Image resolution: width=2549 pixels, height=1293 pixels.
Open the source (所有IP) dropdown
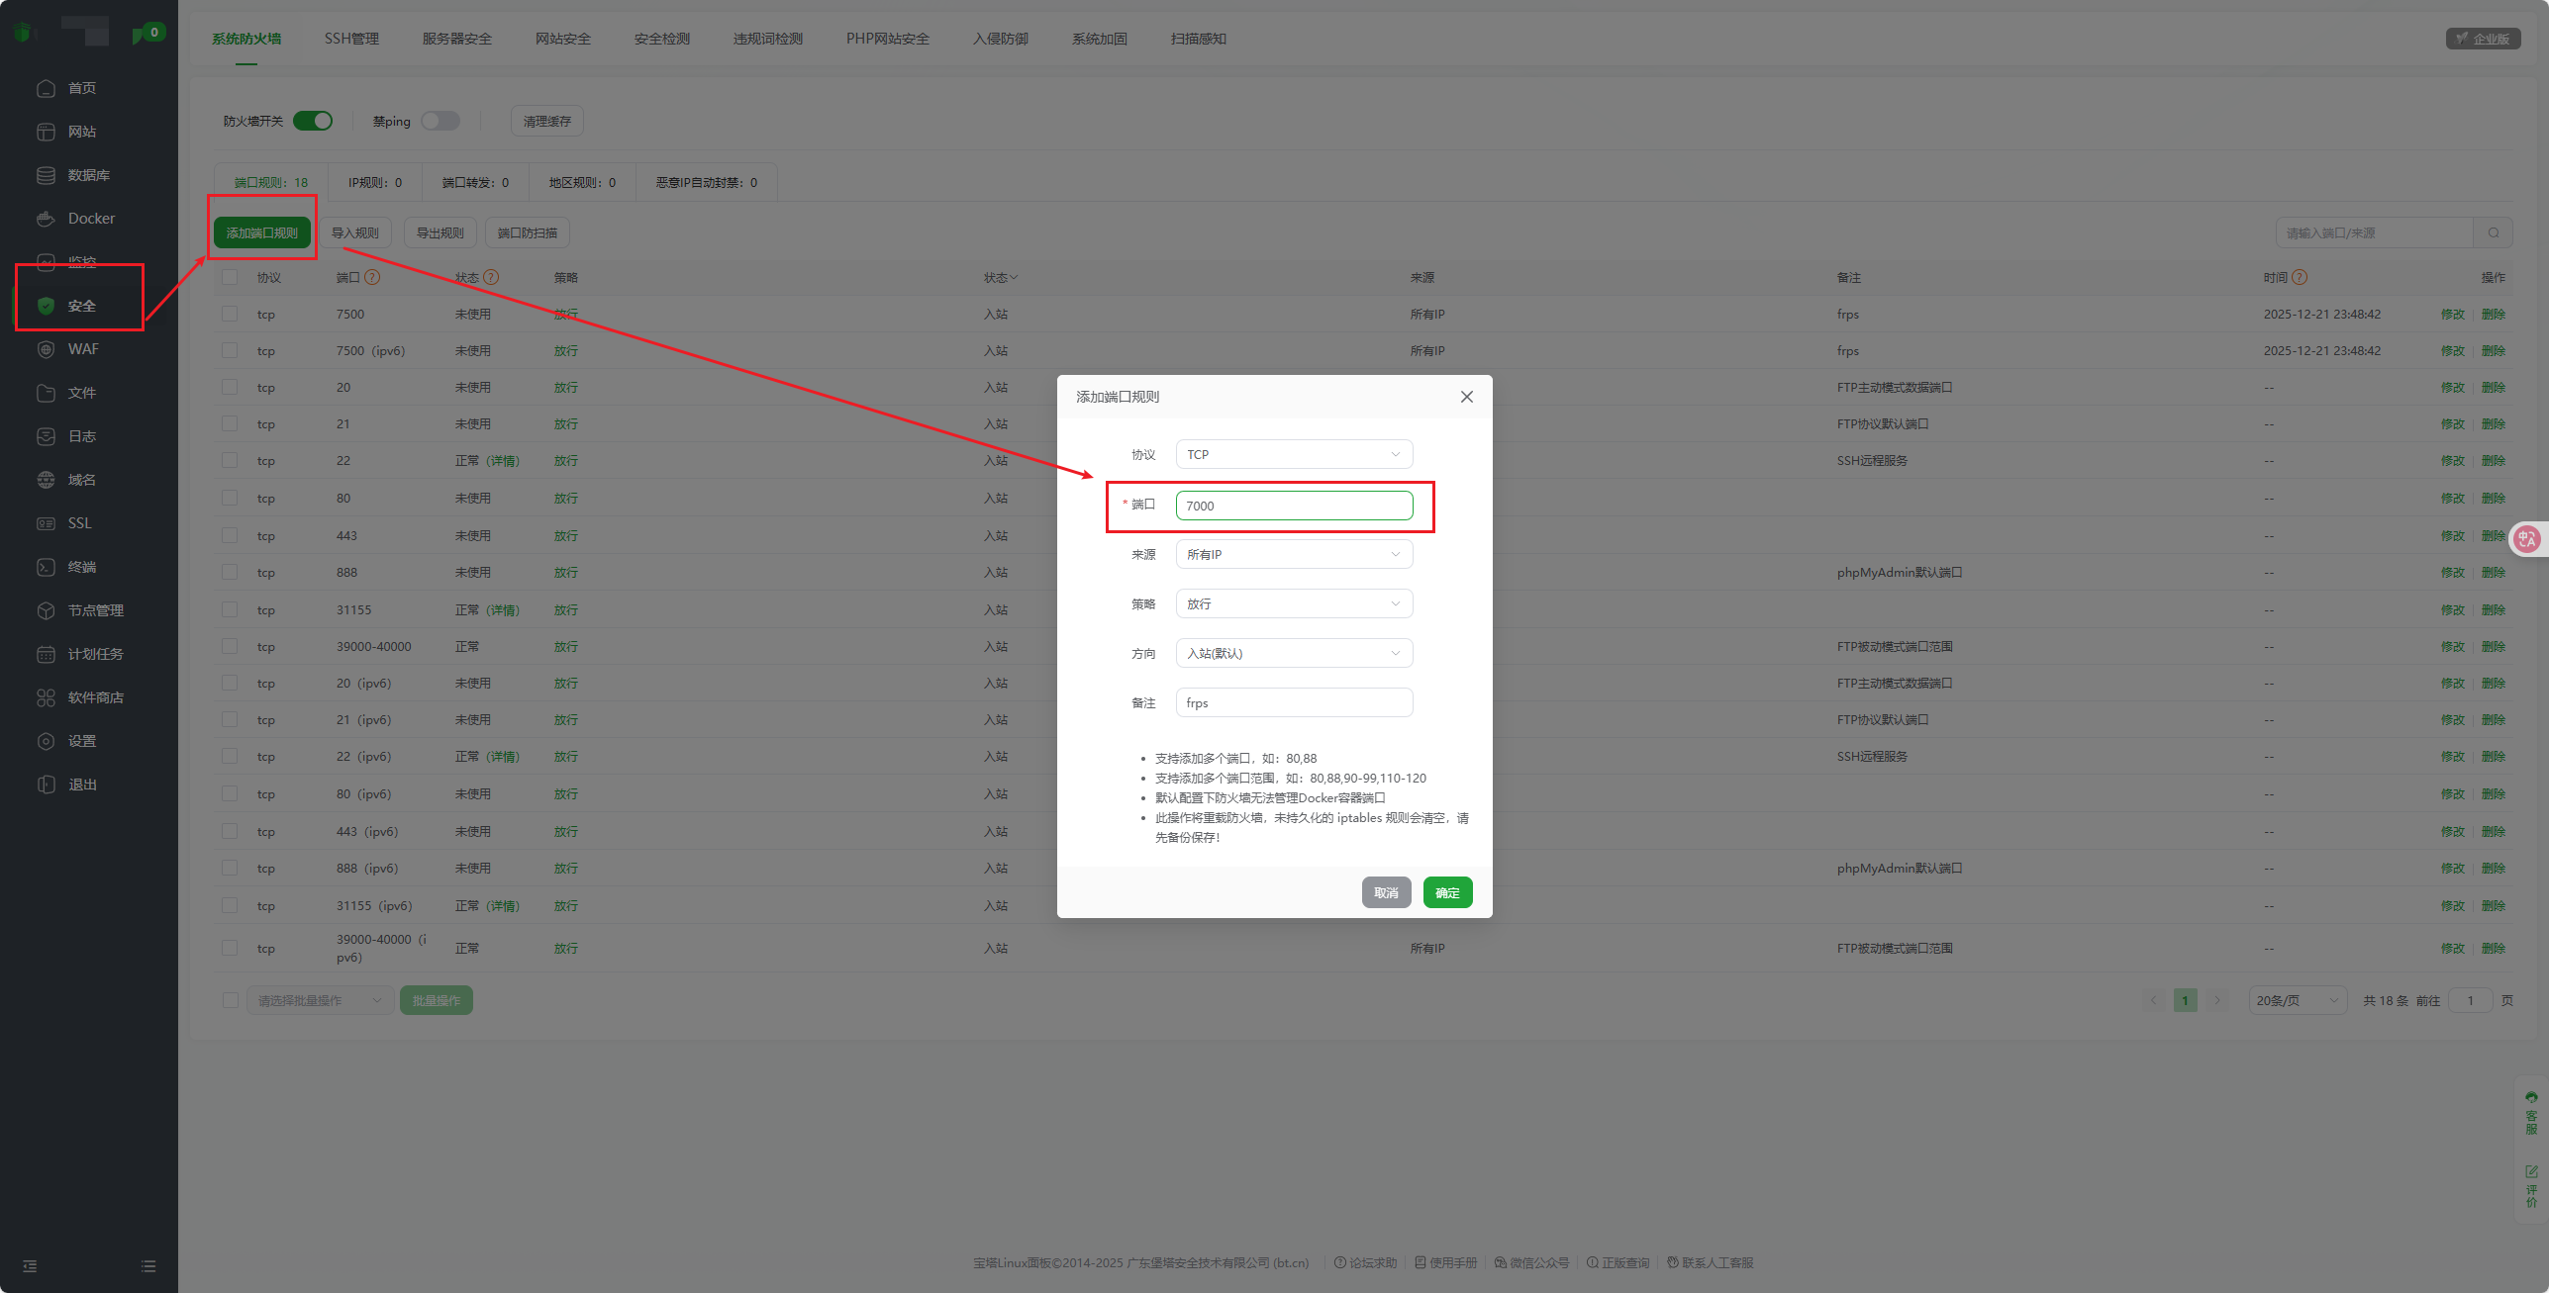1293,554
